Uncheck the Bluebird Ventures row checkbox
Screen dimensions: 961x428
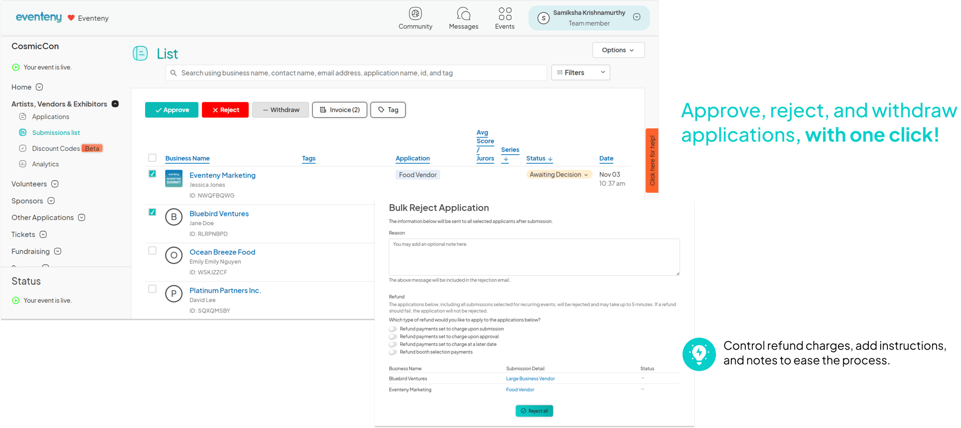pos(152,212)
